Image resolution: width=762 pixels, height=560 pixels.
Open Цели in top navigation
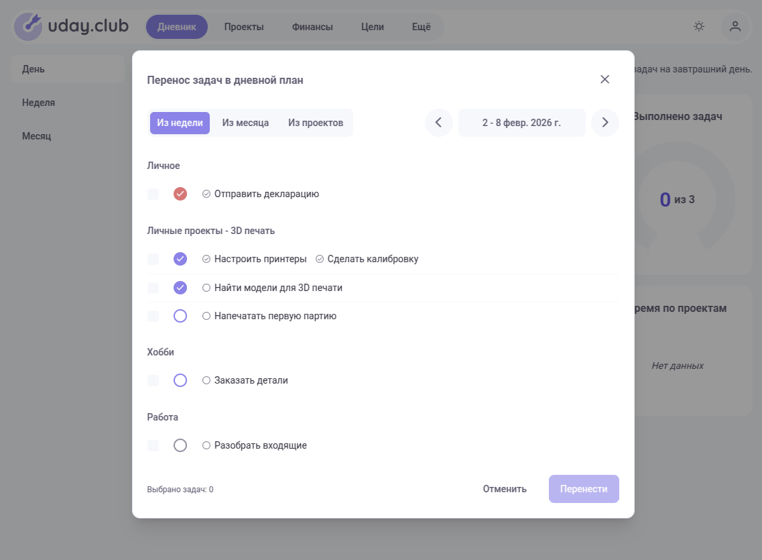pyautogui.click(x=372, y=27)
